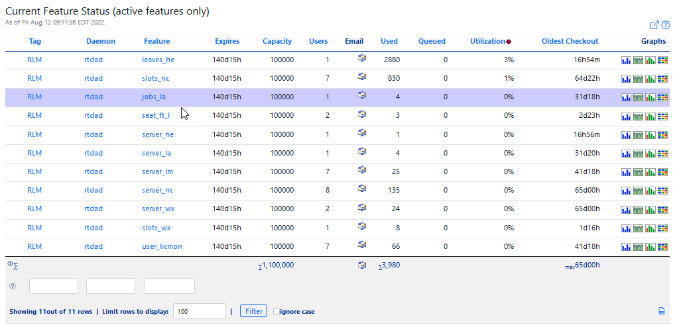The image size is (677, 325).
Task: Focus the Tag filter input field
Action: [54, 286]
